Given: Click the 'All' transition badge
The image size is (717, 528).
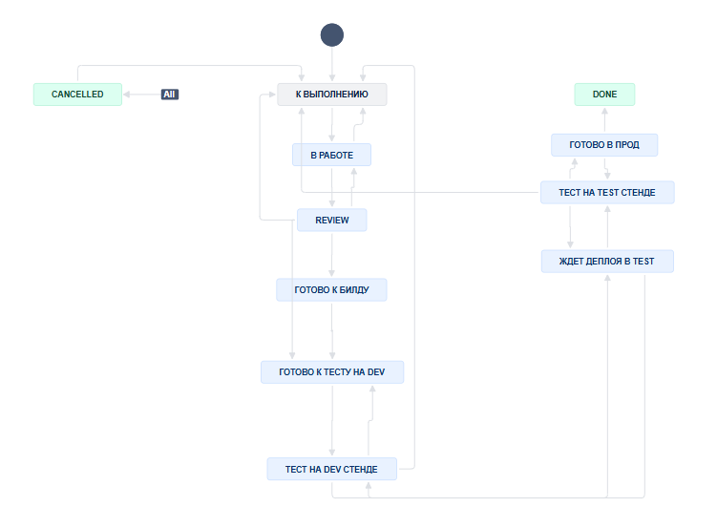Looking at the screenshot, I should coord(170,95).
